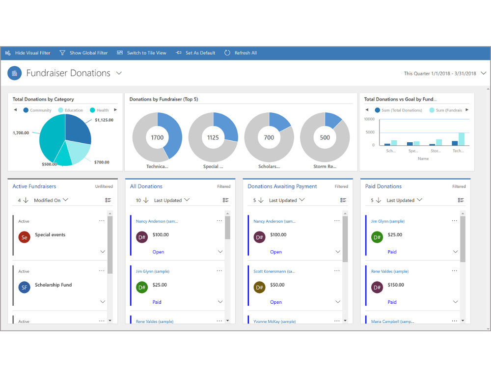
Task: Open Jim Glynn link in All Donations
Action: pyautogui.click(x=153, y=271)
